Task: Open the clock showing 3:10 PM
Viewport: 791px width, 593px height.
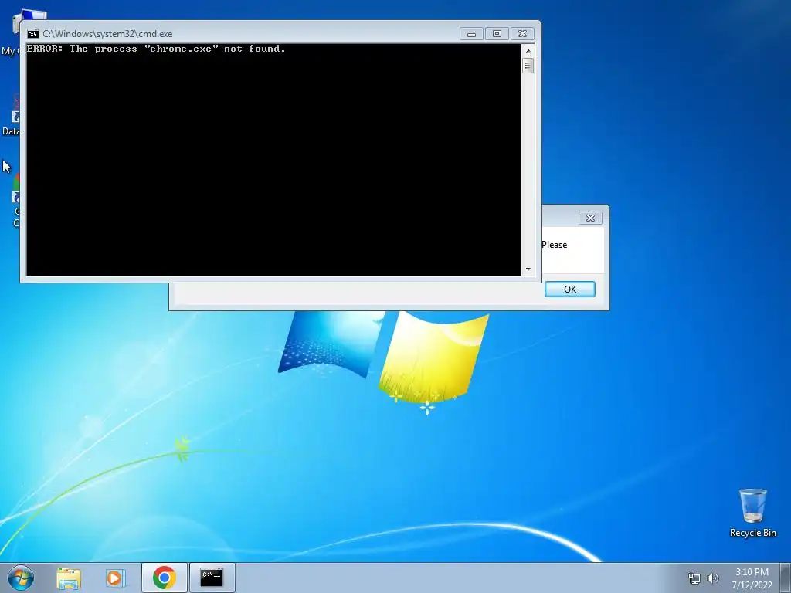Action: point(752,578)
